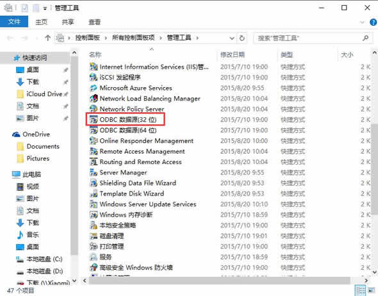Click 控制面板 in the breadcrumb path

(x=88, y=38)
